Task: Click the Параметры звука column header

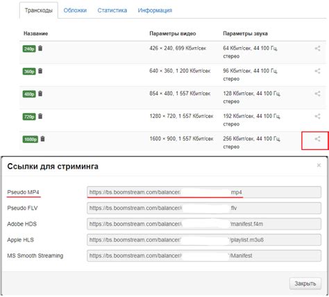Action: 246,33
